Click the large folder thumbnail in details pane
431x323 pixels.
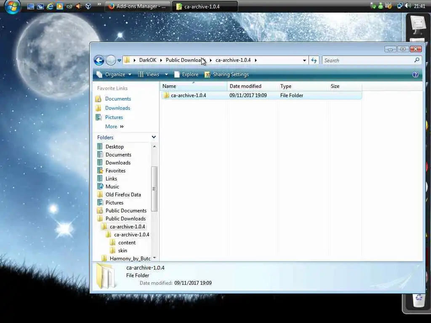coord(106,276)
